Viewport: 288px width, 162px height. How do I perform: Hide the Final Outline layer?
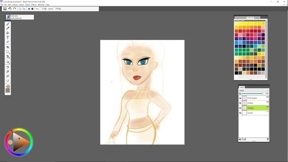pyautogui.click(x=240, y=98)
